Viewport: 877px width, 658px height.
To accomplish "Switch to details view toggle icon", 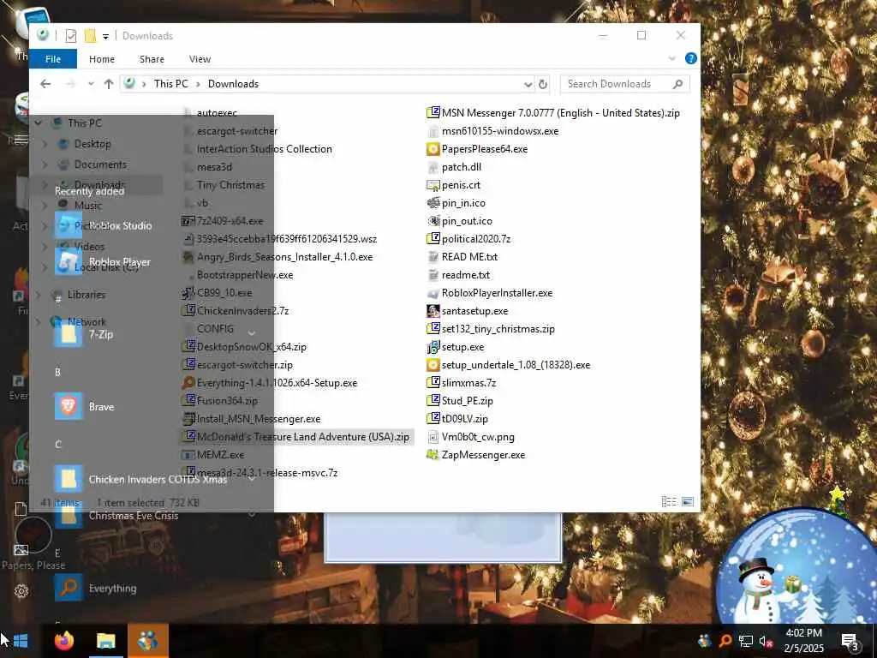I will [x=669, y=502].
